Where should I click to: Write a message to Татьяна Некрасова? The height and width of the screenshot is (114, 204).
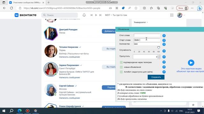69,57
